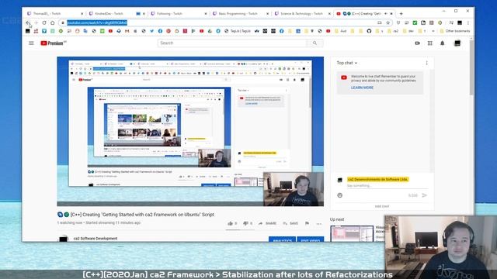This screenshot has width=497, height=279.
Task: Send the chat message arrow
Action: (425, 195)
